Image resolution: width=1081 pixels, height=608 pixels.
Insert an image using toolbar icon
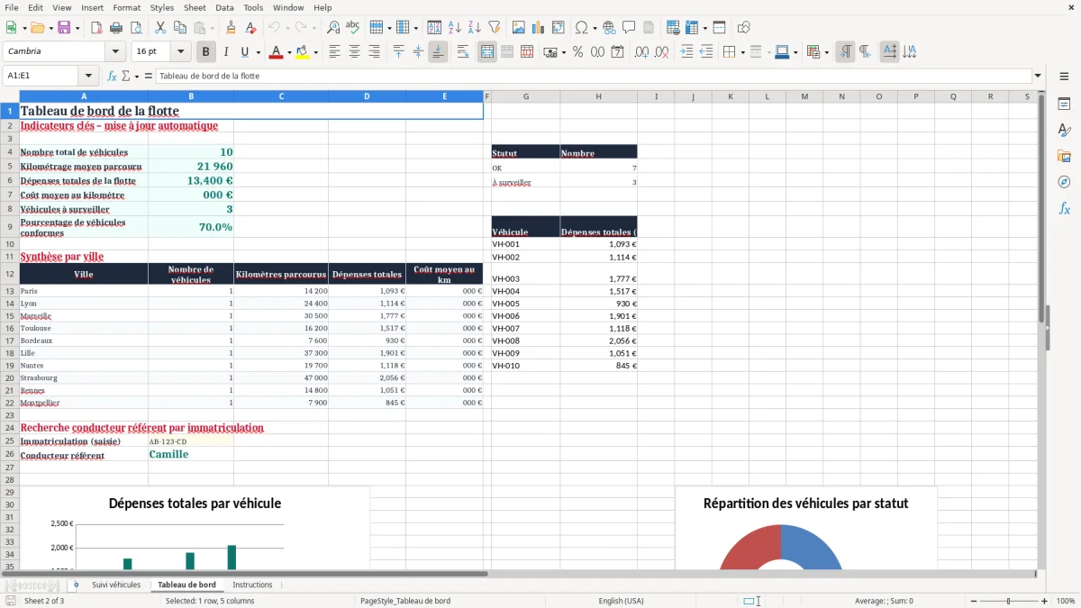coord(519,28)
